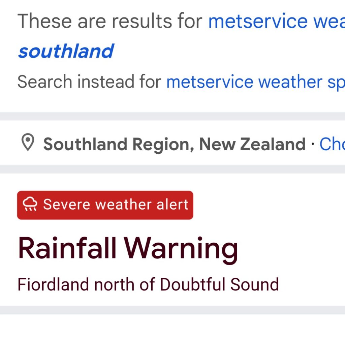Click the "Search instead for" label
Image resolution: width=345 pixels, height=337 pixels.
click(x=89, y=82)
